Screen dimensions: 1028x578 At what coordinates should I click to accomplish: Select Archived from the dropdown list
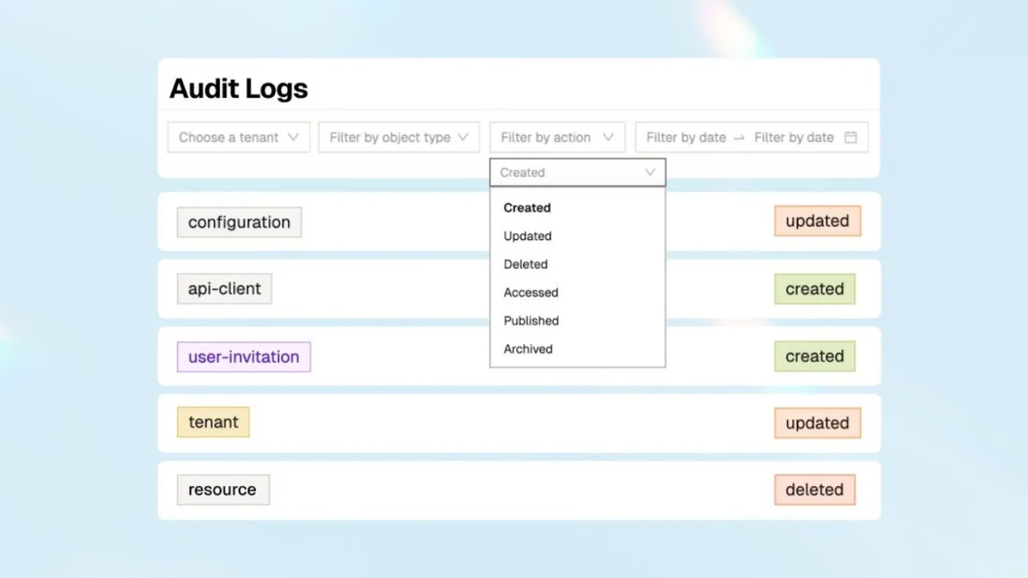pos(528,349)
